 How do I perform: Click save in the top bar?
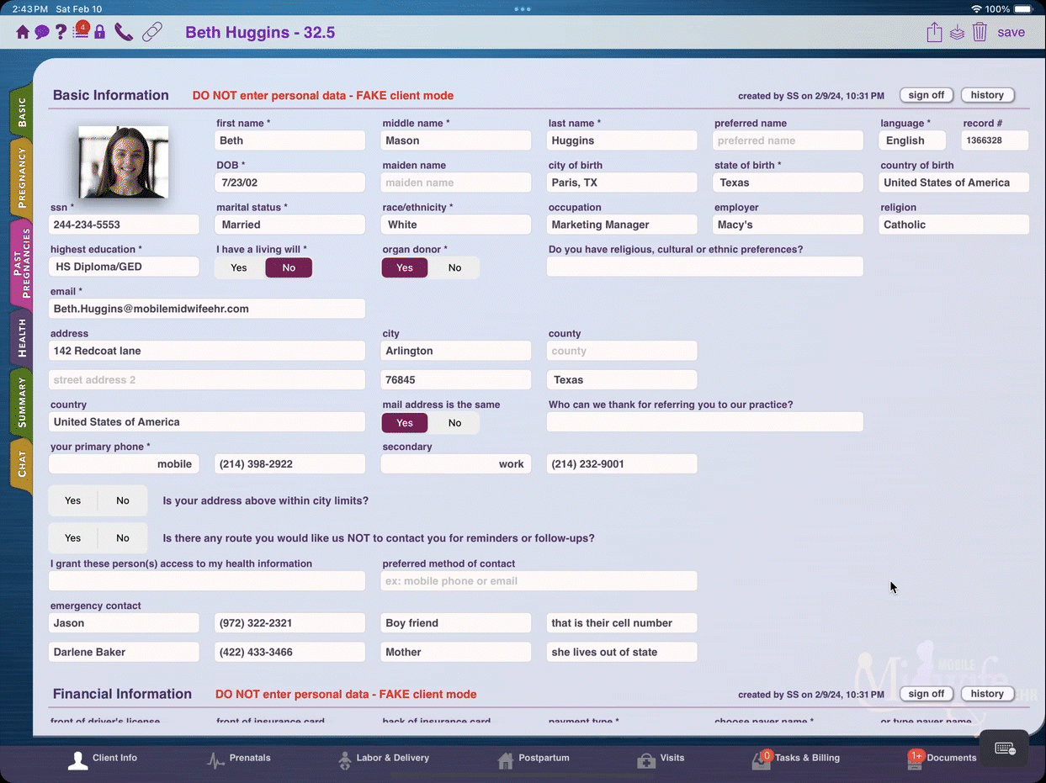[x=1011, y=33]
